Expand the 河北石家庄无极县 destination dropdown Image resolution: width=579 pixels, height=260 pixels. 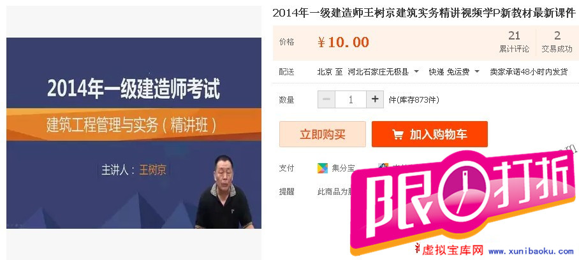[383, 72]
